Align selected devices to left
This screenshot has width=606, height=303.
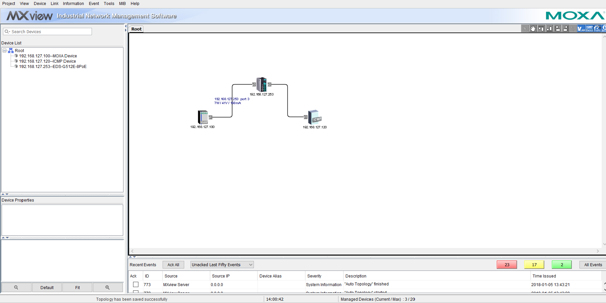pyautogui.click(x=558, y=29)
